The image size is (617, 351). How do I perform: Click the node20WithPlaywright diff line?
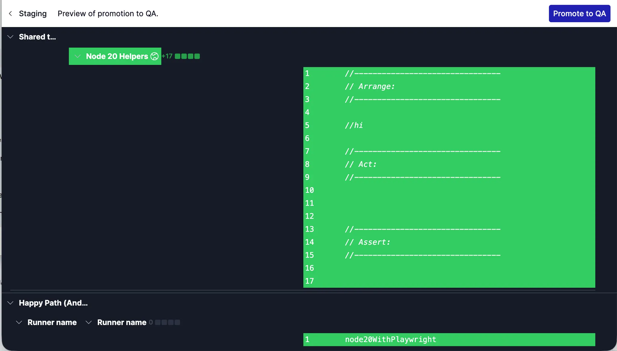390,340
